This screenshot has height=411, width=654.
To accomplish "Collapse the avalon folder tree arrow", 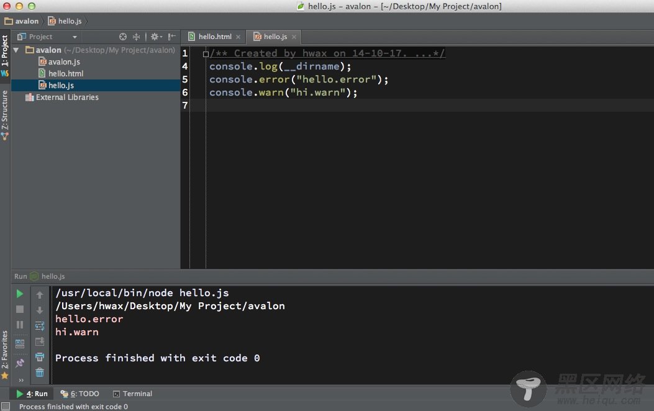I will [x=16, y=50].
